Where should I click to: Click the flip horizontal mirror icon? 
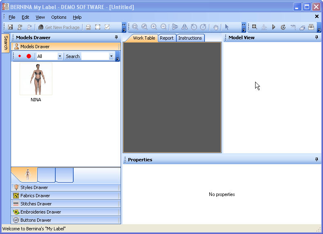click(184, 27)
